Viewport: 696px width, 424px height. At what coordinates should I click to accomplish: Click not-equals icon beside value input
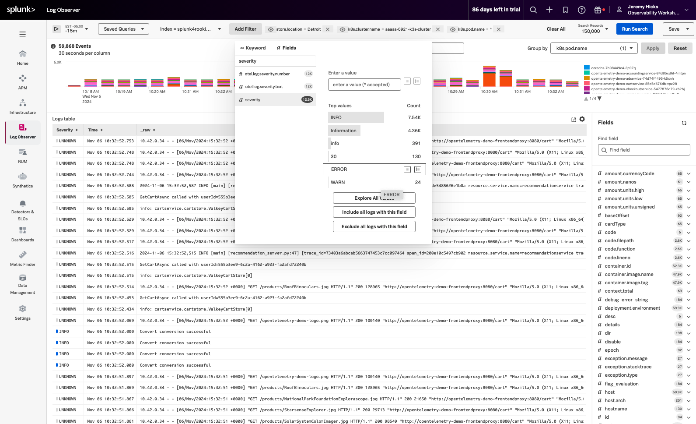pyautogui.click(x=417, y=81)
